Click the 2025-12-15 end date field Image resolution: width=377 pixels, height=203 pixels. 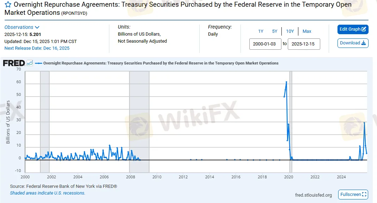point(304,44)
